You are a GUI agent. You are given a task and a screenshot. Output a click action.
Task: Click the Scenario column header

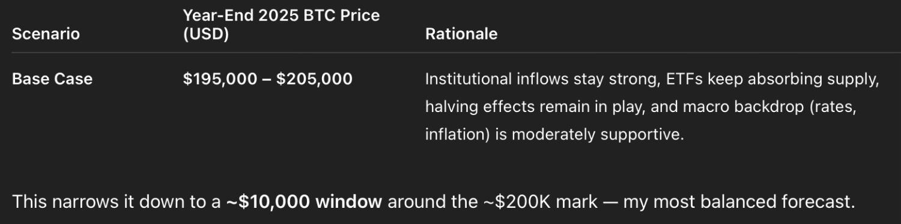46,34
